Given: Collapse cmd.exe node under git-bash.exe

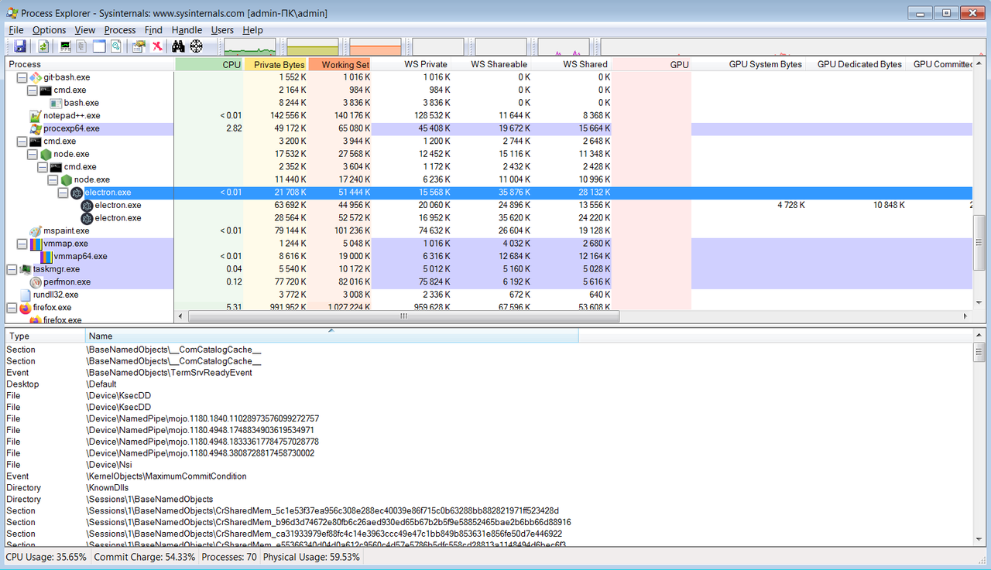Looking at the screenshot, I should pyautogui.click(x=32, y=90).
